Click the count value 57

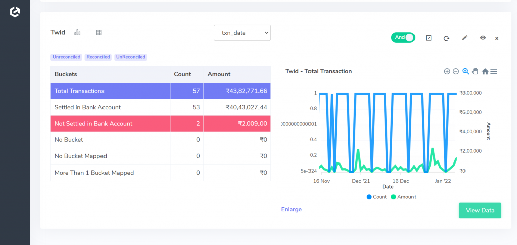(196, 91)
